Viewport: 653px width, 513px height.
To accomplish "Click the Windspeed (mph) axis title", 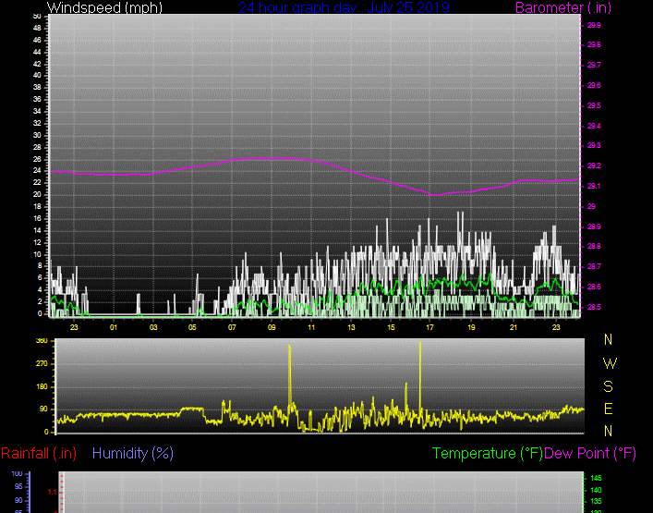I will pyautogui.click(x=104, y=7).
